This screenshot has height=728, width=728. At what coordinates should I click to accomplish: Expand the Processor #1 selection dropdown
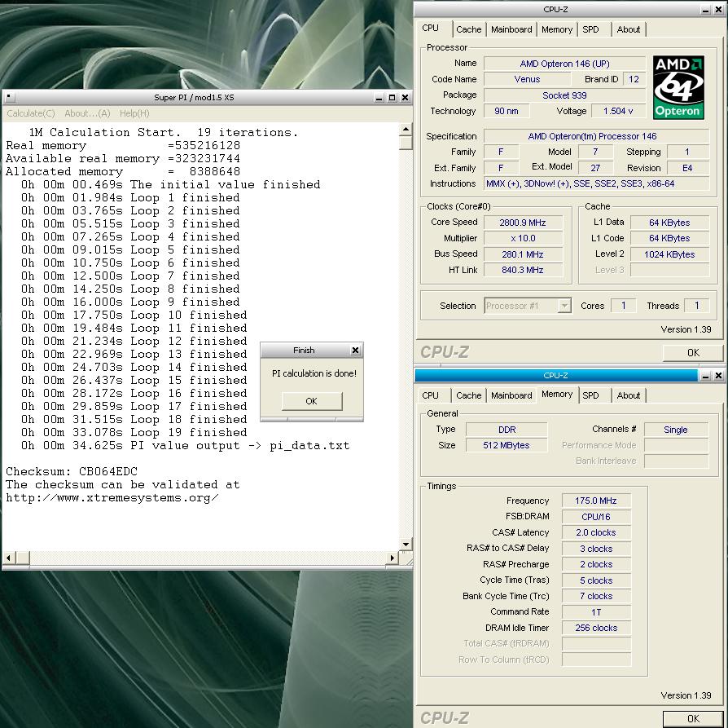564,306
